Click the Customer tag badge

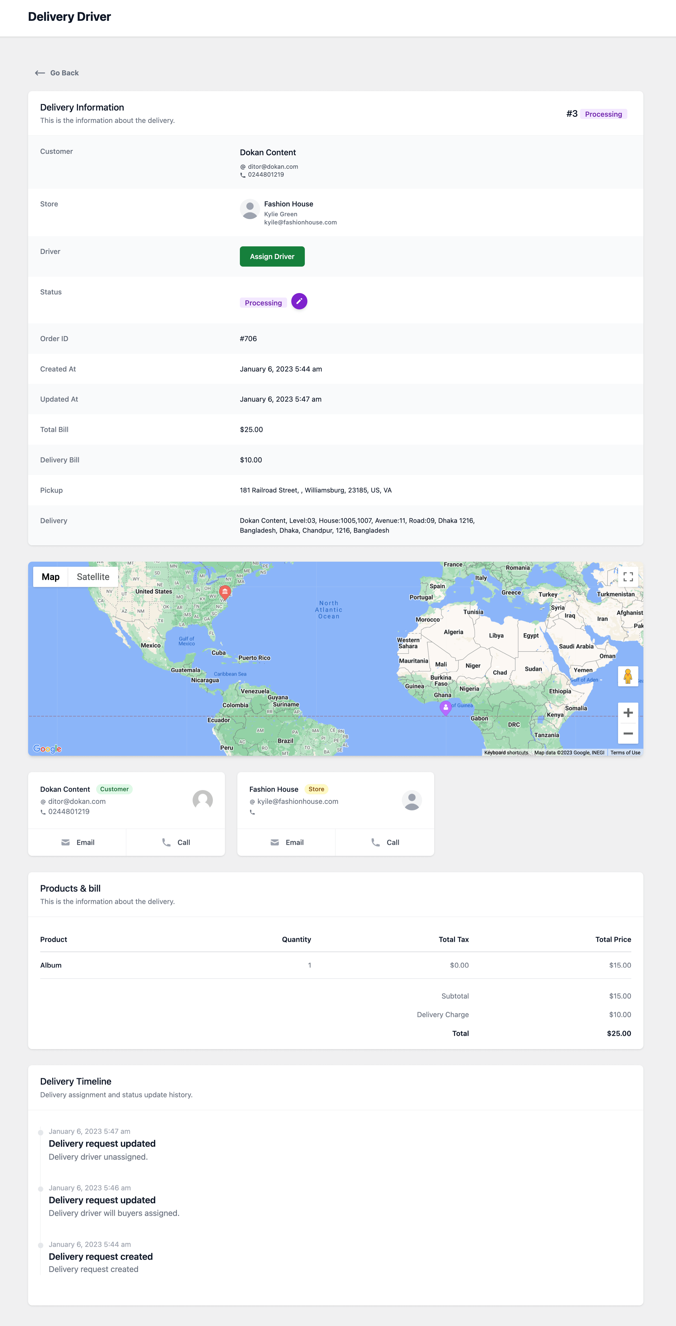[114, 789]
